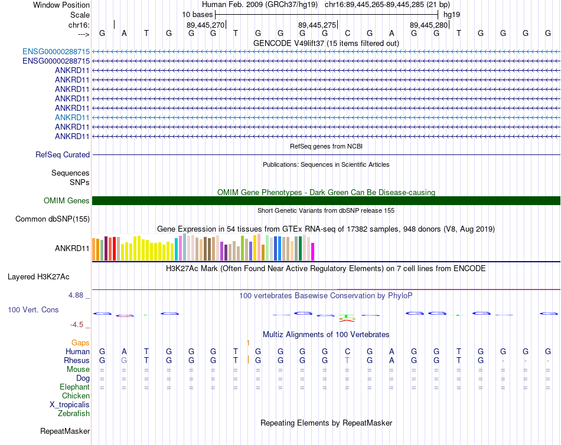
Task: Click the SNPs track label
Action: [80, 182]
